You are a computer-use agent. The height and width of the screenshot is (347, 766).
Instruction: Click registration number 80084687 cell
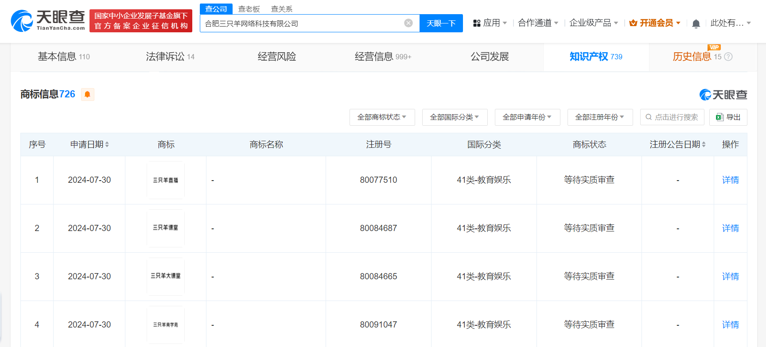pyautogui.click(x=378, y=228)
